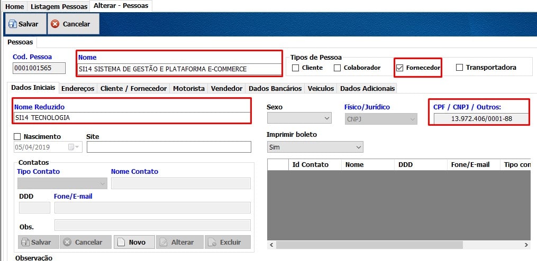Open the Físico/Jurídico CNPJ dropdown

381,119
